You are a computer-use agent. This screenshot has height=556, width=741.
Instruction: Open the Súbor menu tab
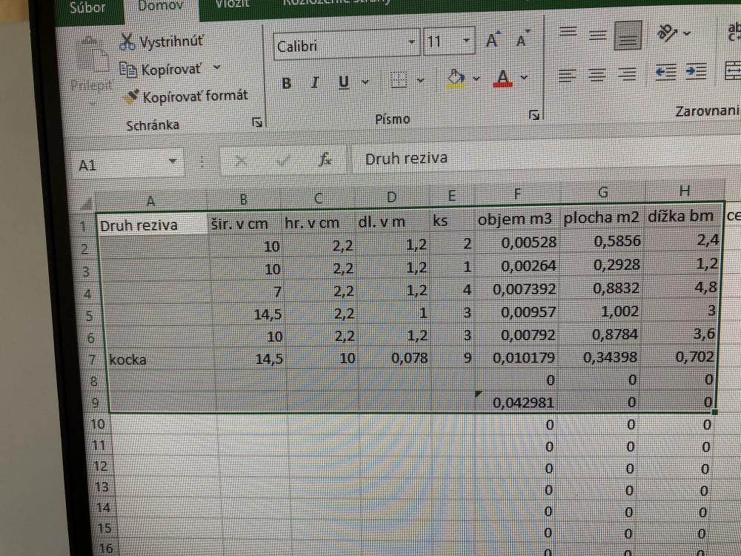(87, 8)
